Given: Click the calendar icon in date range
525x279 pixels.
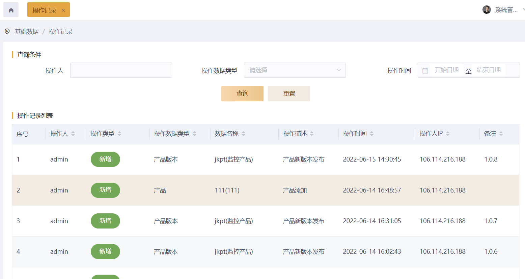Looking at the screenshot, I should tap(425, 70).
